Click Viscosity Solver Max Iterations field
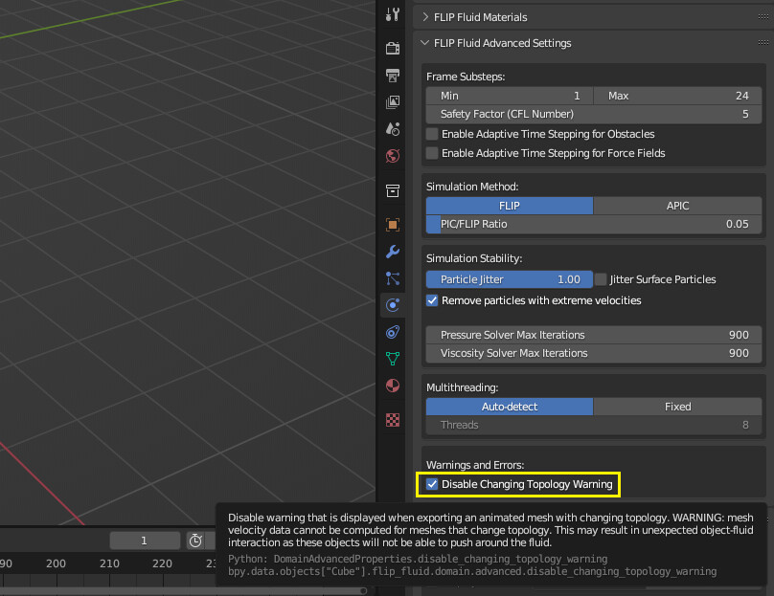Screen dimensions: 774x596 pyautogui.click(x=594, y=353)
